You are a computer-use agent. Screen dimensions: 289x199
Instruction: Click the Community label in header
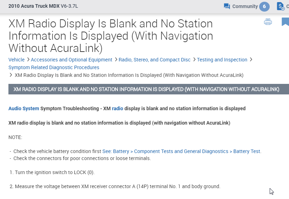245,6
